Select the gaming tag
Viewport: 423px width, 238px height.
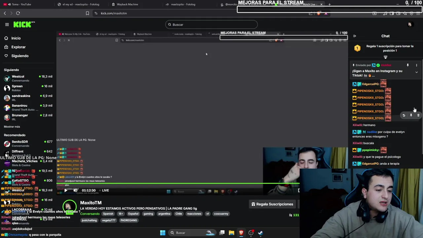pos(148,214)
